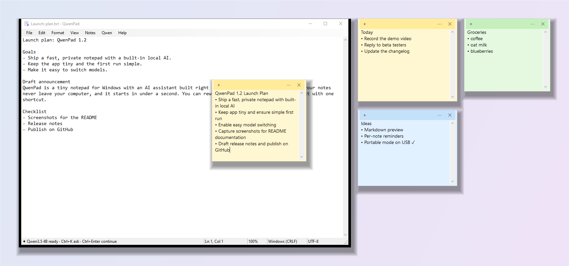Open the View menu
Viewport: 569px width, 266px height.
tap(74, 33)
